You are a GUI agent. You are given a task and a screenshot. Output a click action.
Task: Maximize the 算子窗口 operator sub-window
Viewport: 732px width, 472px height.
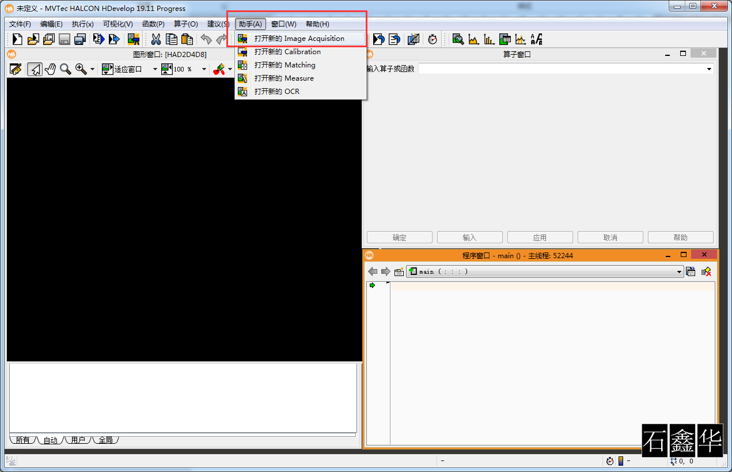click(x=683, y=54)
